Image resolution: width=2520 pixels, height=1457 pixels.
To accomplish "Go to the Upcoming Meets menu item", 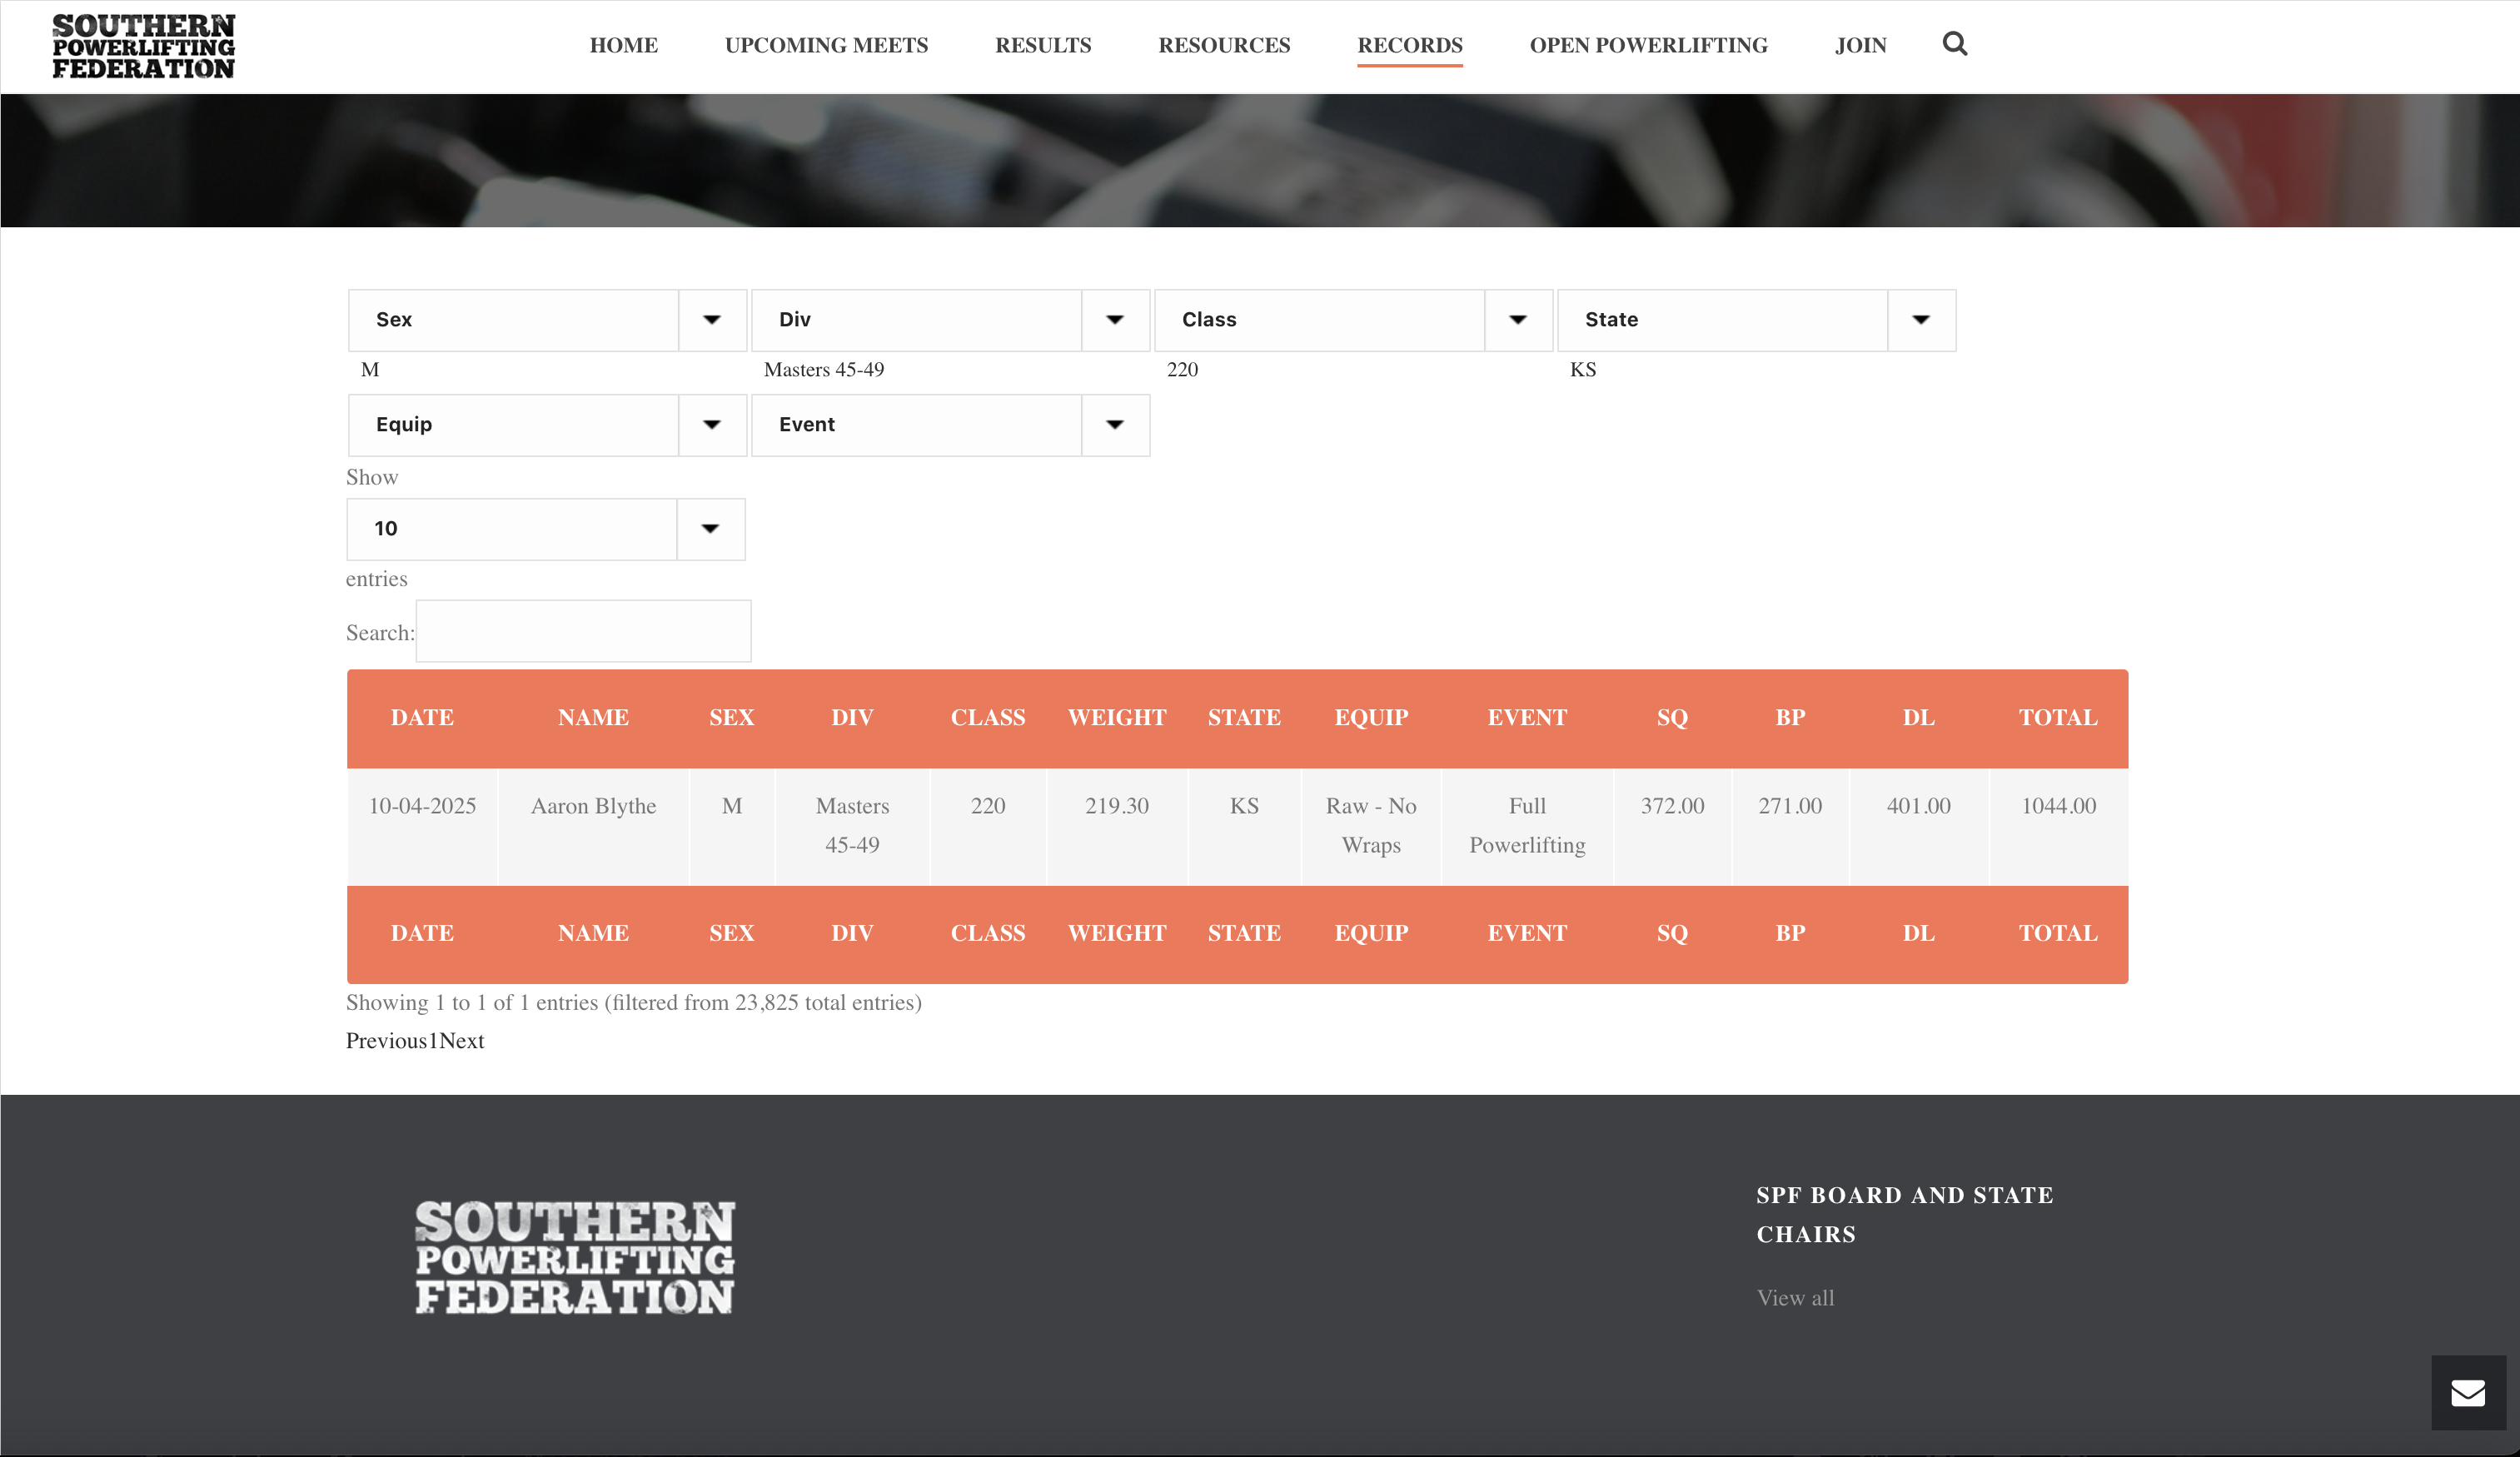I will [x=826, y=45].
